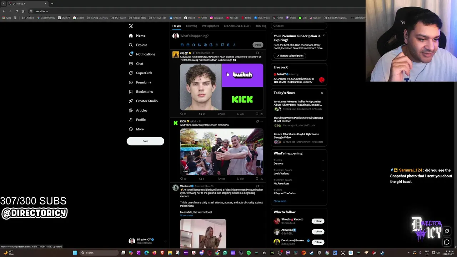This screenshot has width=457, height=257.
Task: Repost clip's Clavicular post
Action: 200,114
